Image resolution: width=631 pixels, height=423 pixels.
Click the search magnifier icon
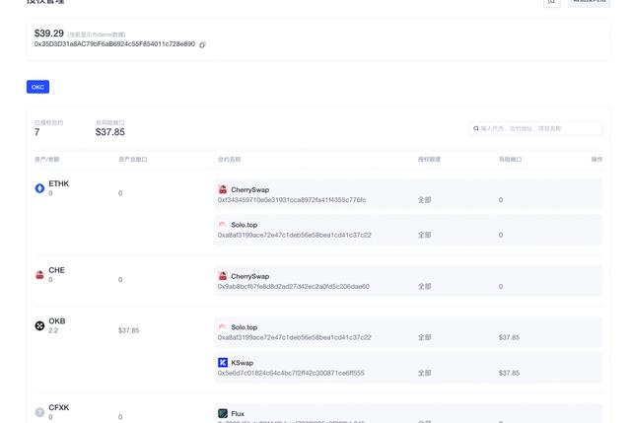click(x=476, y=128)
